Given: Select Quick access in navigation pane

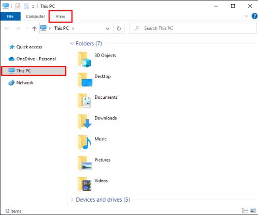Looking at the screenshot, I should 29,47.
